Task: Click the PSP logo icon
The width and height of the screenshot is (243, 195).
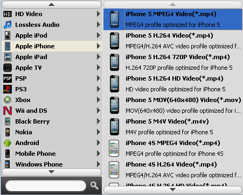Action: 8,78
